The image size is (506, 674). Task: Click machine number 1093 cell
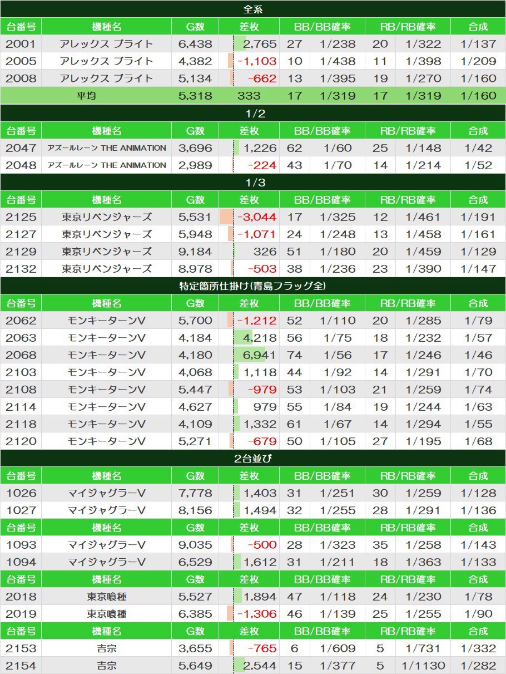[x=21, y=544]
